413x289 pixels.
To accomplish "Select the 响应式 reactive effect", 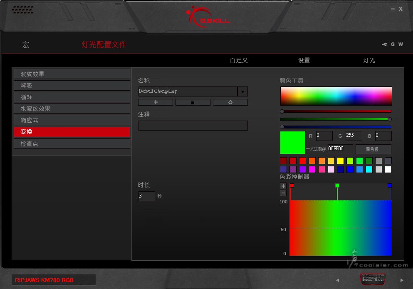I will (x=72, y=120).
